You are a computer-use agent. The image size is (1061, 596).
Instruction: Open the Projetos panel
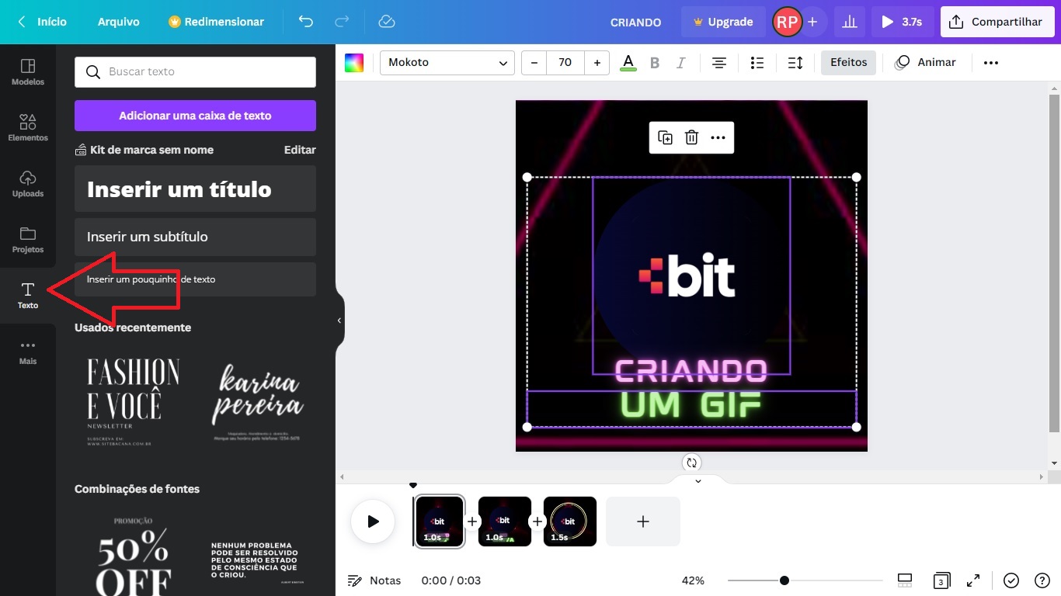point(28,239)
